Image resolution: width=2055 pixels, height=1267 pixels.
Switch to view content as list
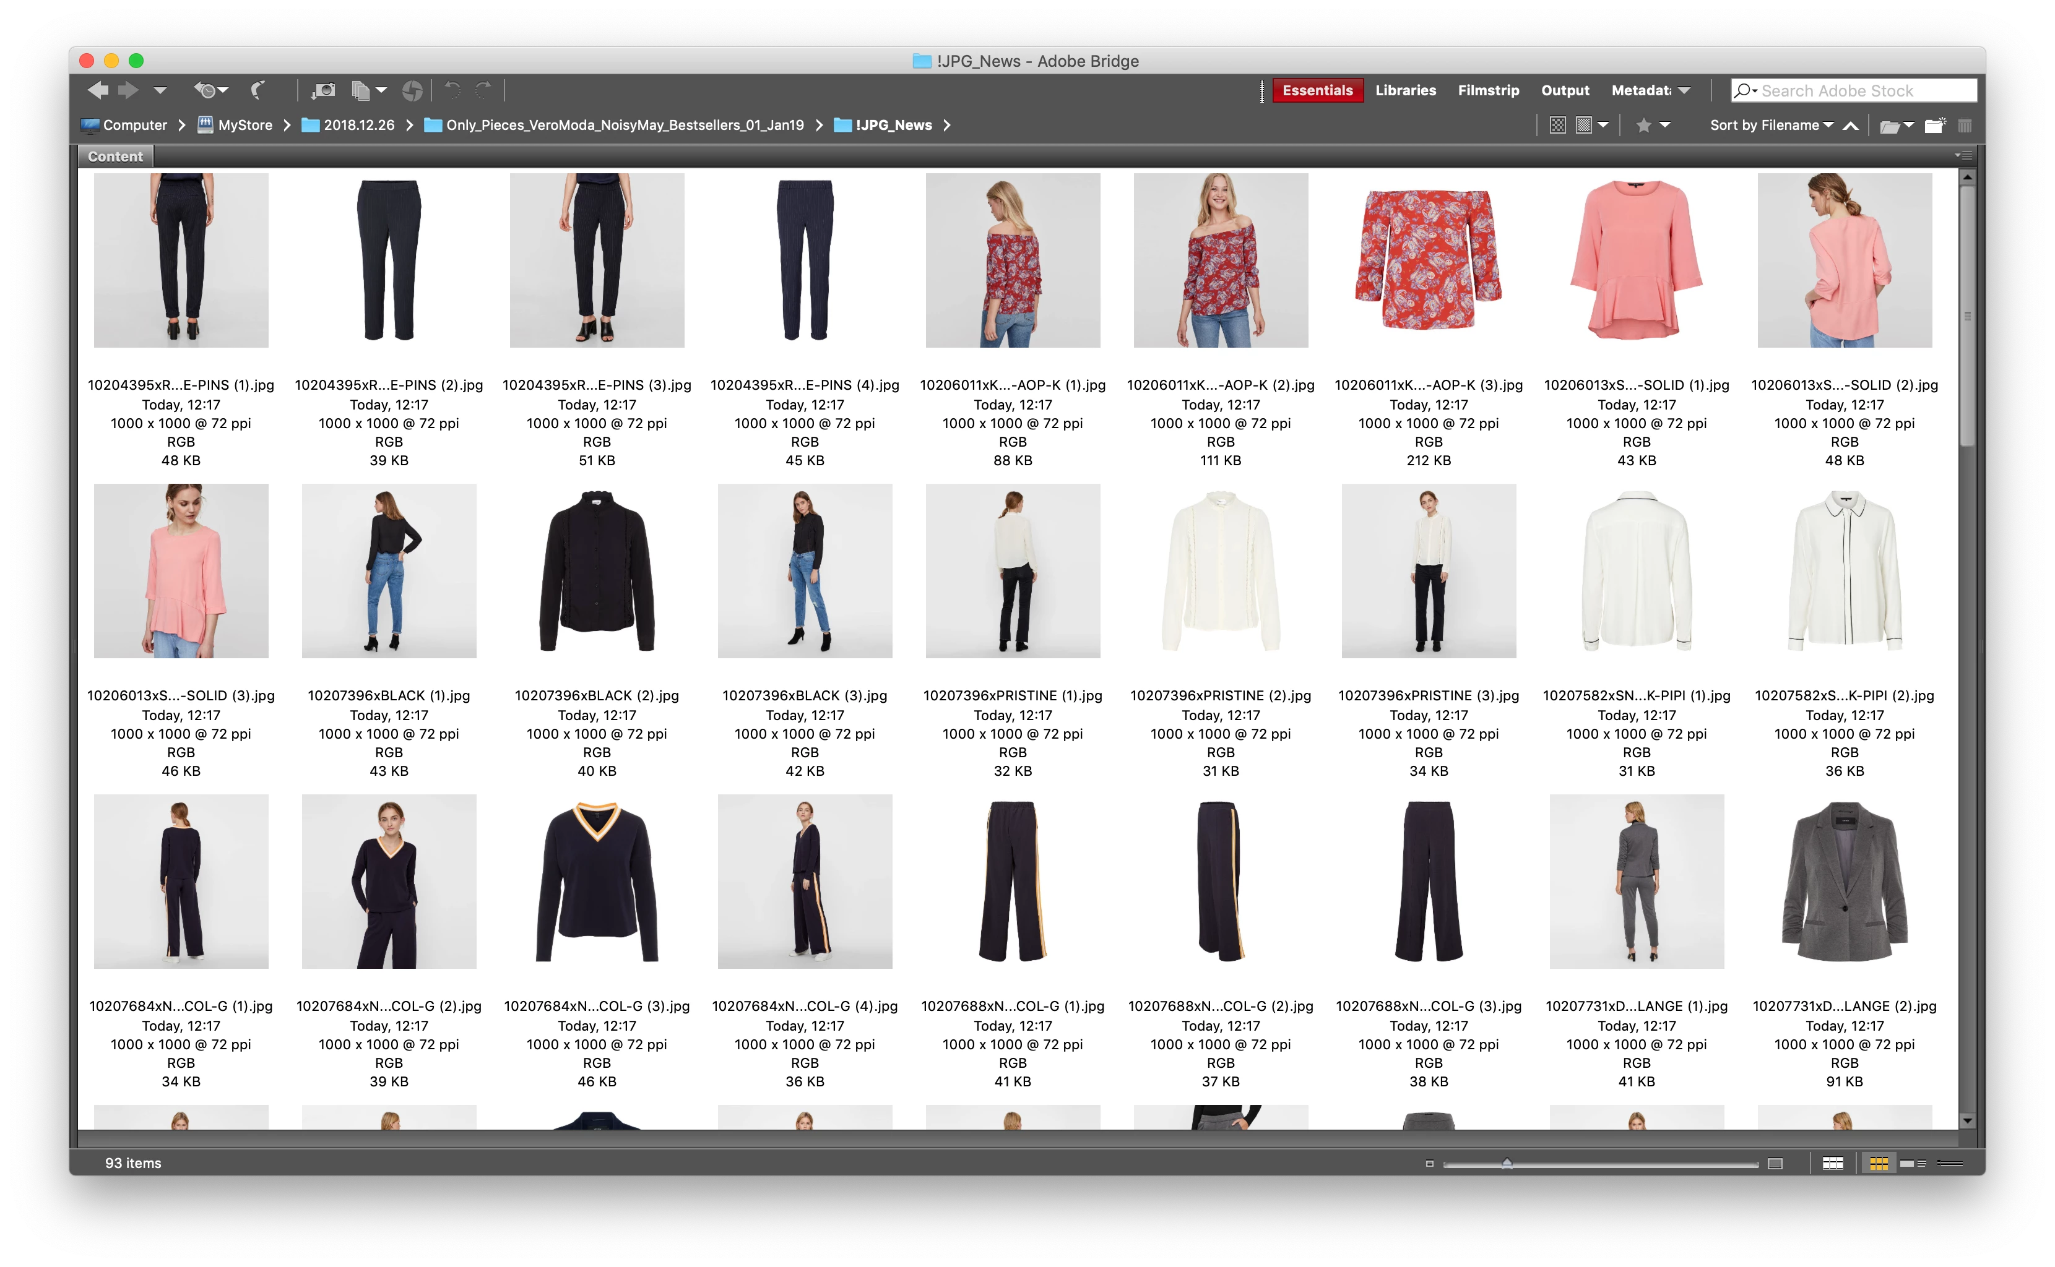[x=1950, y=1163]
